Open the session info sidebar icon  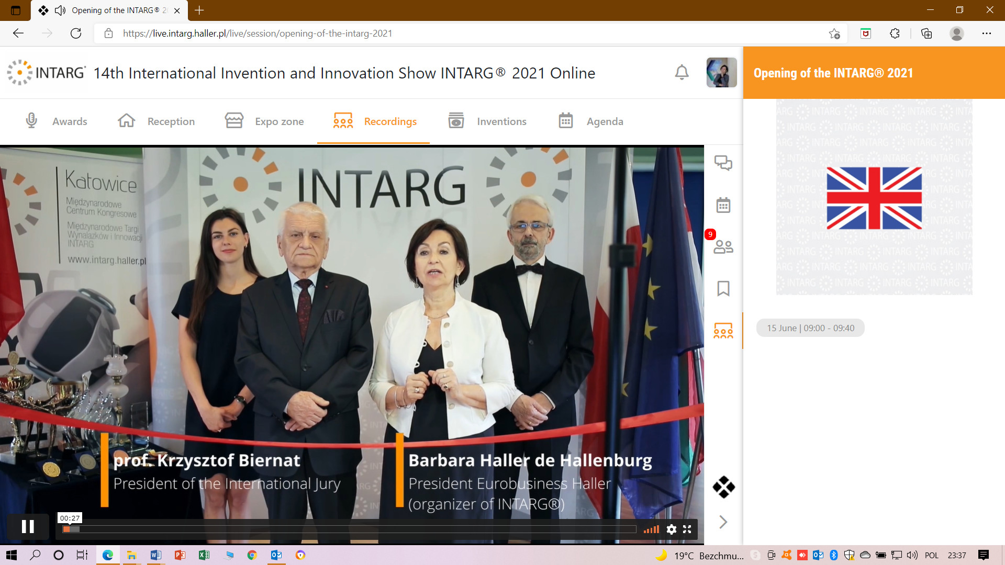click(x=723, y=331)
